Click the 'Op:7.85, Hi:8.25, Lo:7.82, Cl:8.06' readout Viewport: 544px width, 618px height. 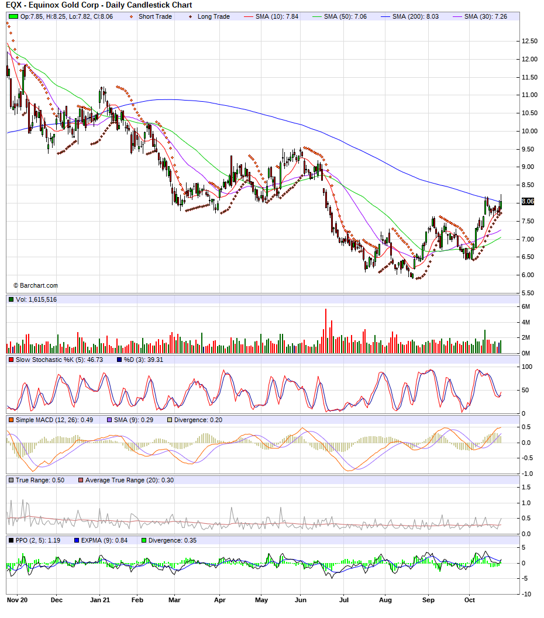(x=67, y=16)
